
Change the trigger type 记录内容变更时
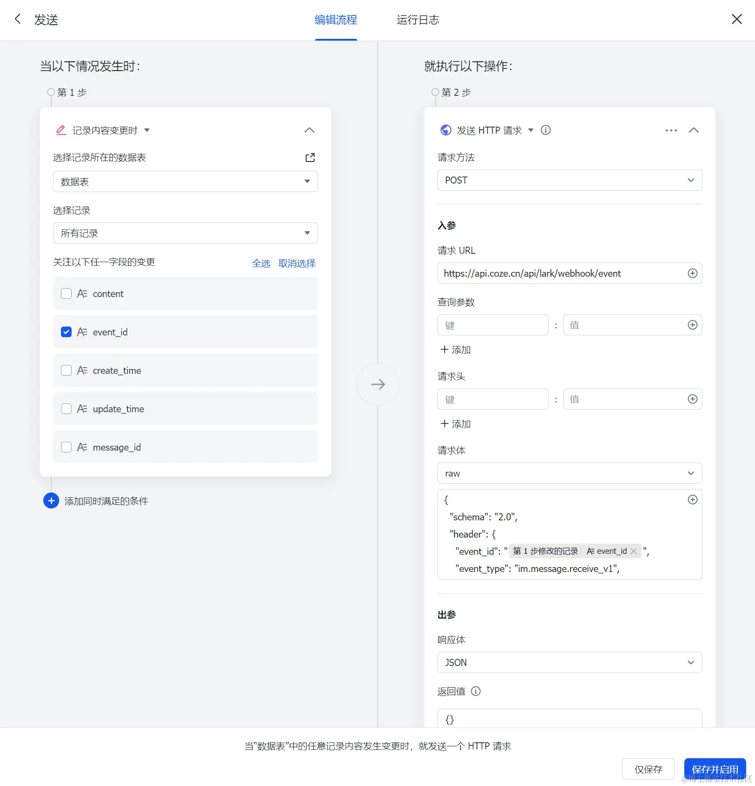click(x=110, y=130)
